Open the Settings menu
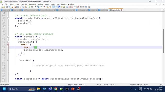The image size is (165, 92). tap(40, 4)
